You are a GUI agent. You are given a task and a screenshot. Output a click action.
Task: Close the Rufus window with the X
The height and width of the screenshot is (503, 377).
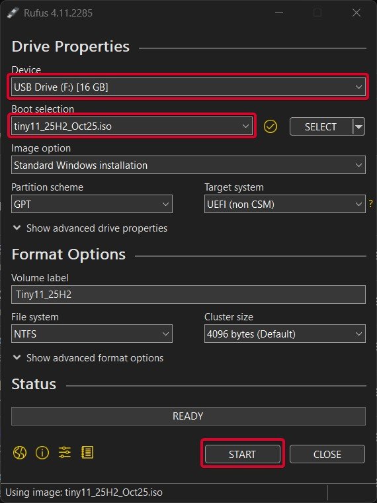point(356,13)
